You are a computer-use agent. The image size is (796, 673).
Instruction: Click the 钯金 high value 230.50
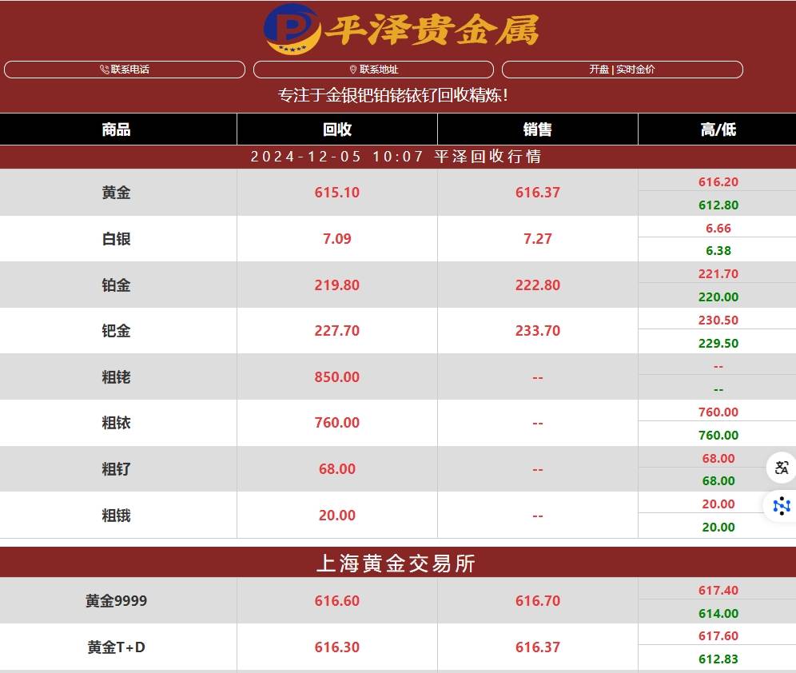pos(718,321)
